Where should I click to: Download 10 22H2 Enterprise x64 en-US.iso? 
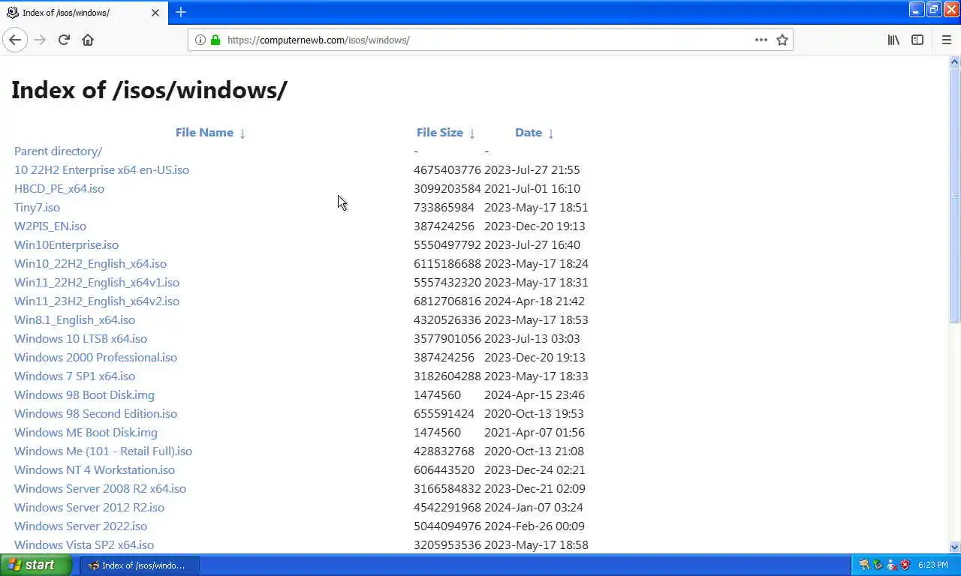tap(101, 169)
